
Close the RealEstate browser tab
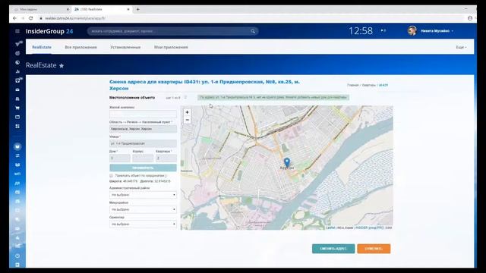click(128, 9)
